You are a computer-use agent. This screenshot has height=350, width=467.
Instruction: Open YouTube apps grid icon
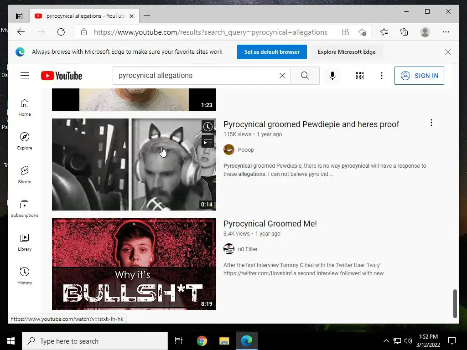tap(360, 76)
